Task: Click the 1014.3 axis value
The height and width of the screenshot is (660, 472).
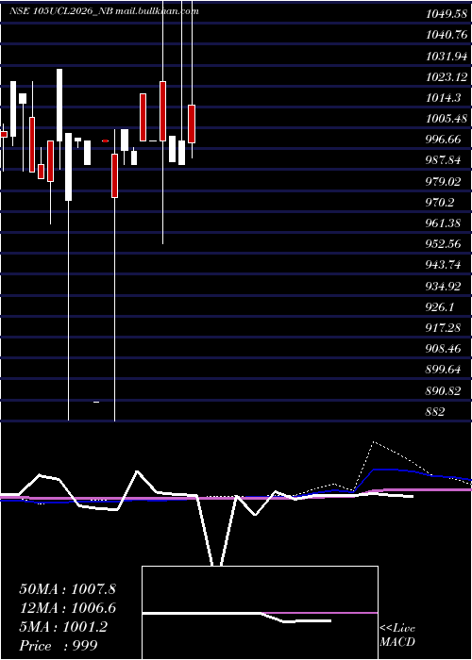Action: 443,98
